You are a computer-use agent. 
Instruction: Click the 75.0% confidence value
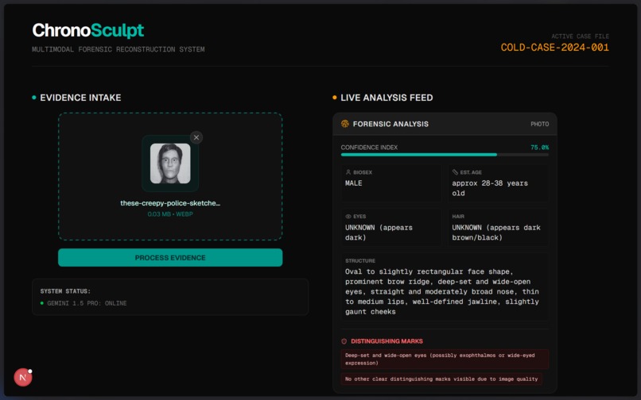click(x=540, y=148)
